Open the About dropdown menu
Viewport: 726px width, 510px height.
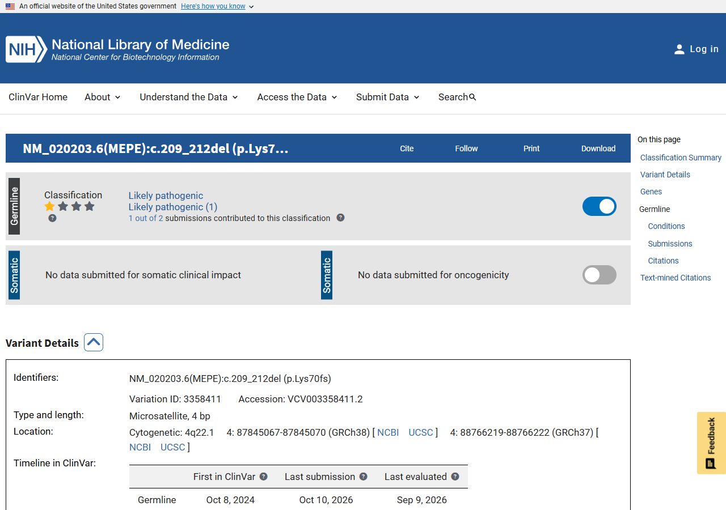[x=103, y=97]
